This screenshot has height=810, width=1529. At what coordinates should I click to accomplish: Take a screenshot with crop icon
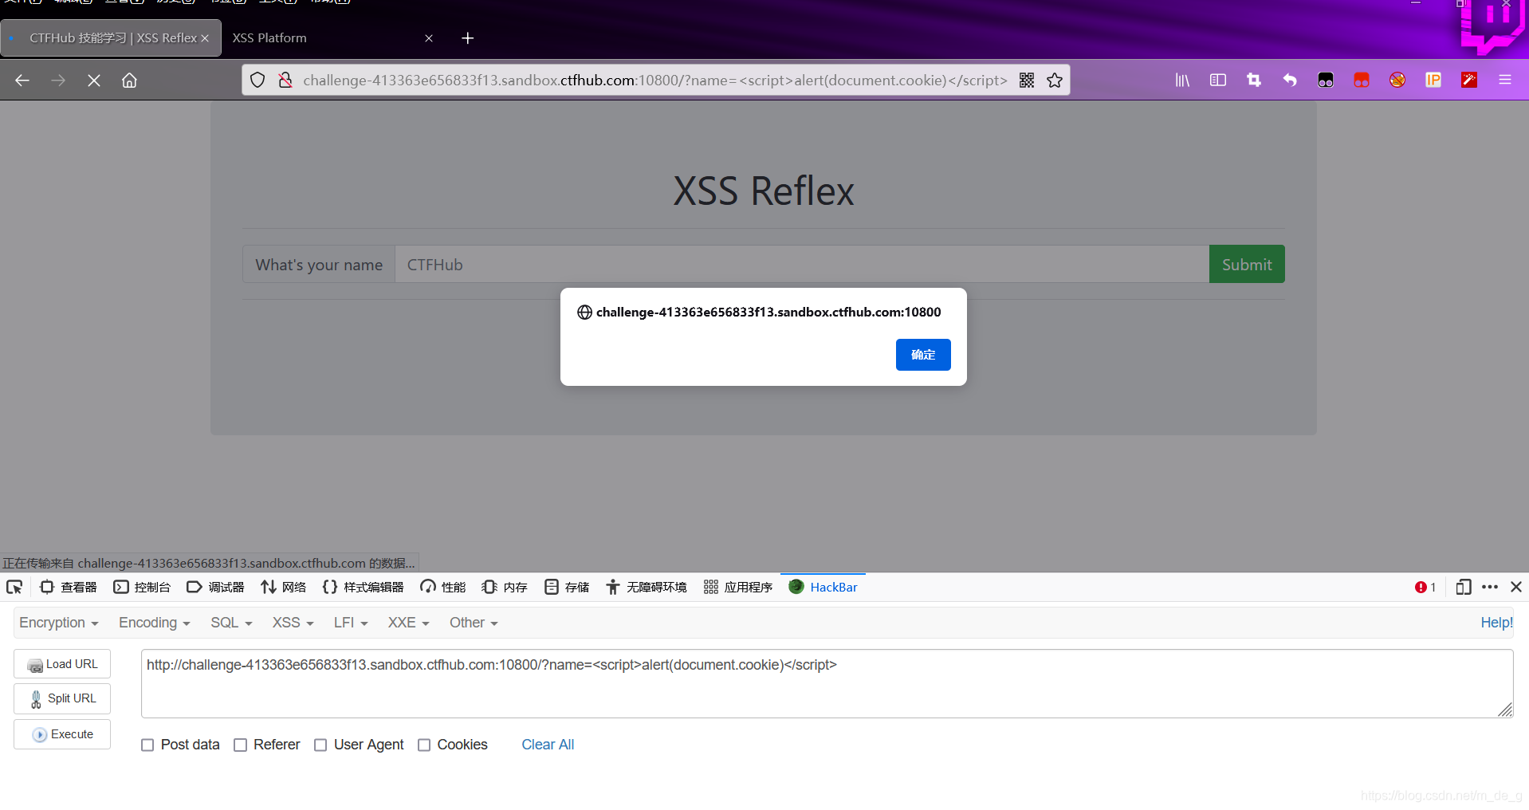1254,81
